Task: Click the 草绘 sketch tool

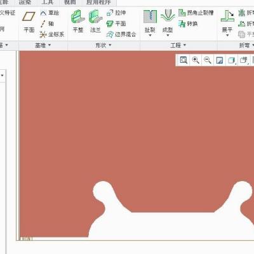Action: point(50,13)
